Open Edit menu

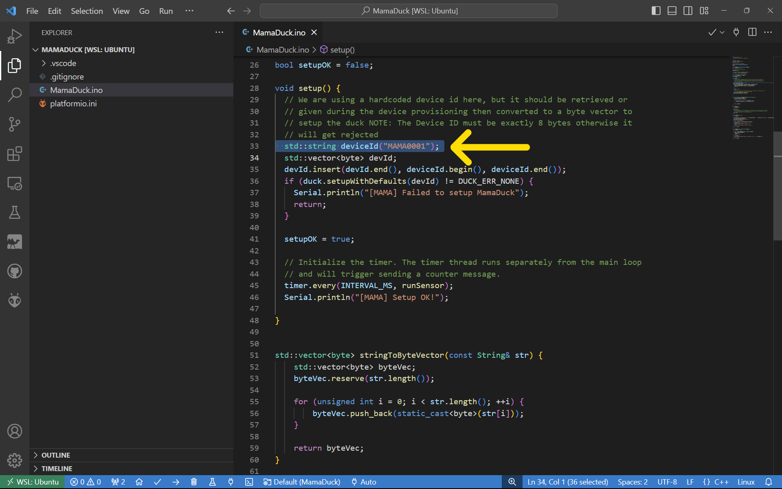[55, 11]
